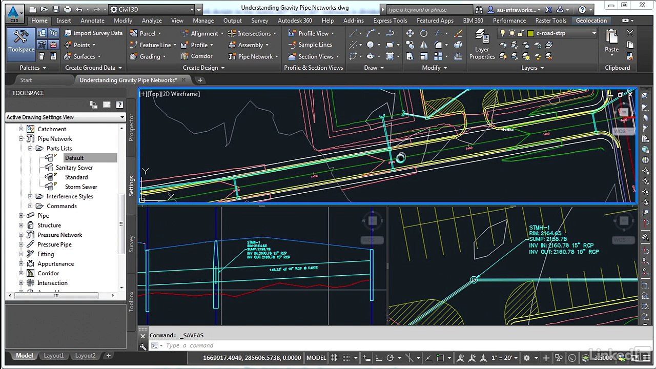
Task: Switch to the Annotate ribbon tab
Action: [x=92, y=20]
